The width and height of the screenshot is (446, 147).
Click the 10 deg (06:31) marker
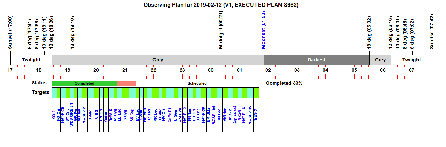coord(398,33)
